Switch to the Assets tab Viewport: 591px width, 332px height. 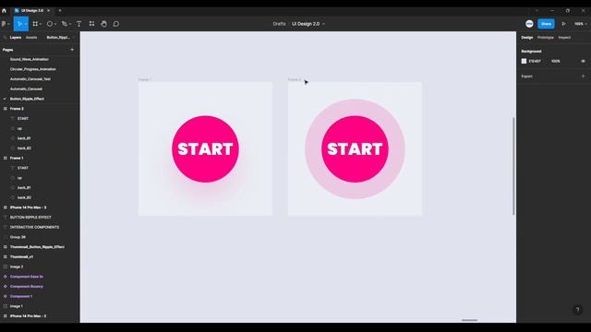point(31,37)
